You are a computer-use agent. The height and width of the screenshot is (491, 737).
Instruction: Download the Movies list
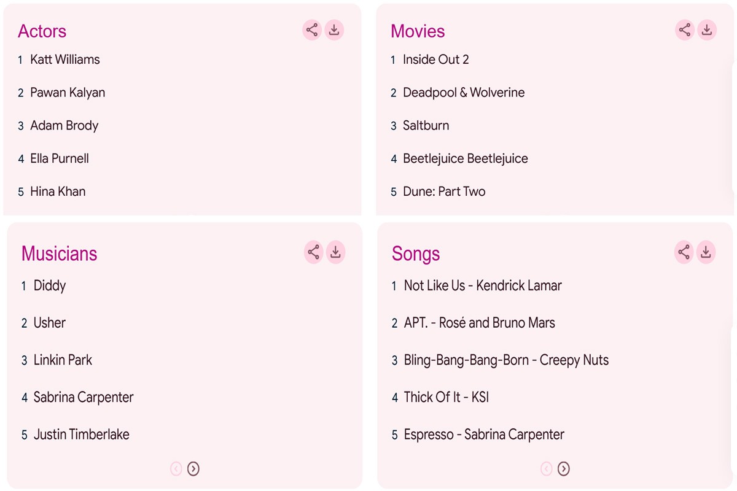[x=707, y=30]
